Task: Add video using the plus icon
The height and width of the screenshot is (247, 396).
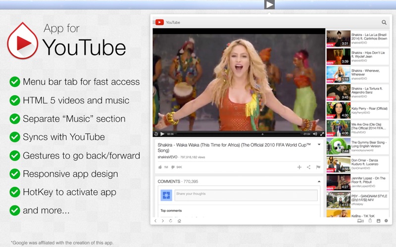Action: coord(299,167)
